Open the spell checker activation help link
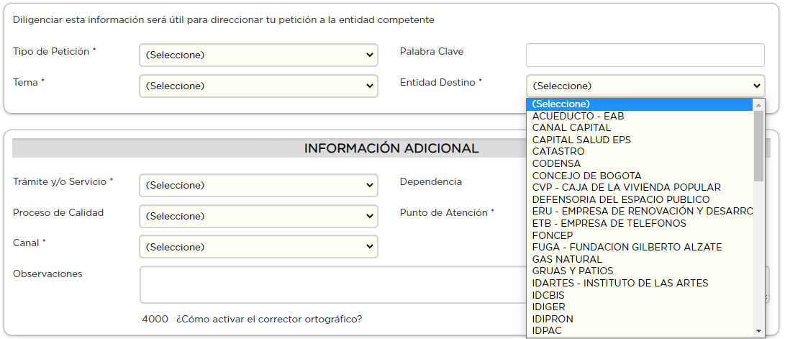The height and width of the screenshot is (339, 785). pyautogui.click(x=268, y=319)
